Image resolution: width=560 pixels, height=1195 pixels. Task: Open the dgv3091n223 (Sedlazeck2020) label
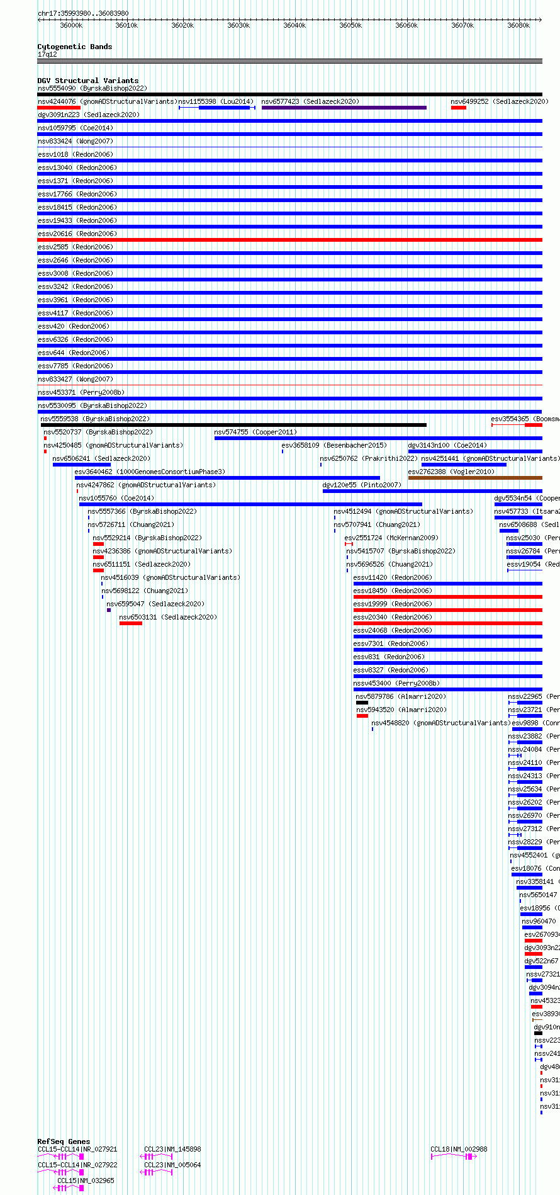tap(89, 115)
